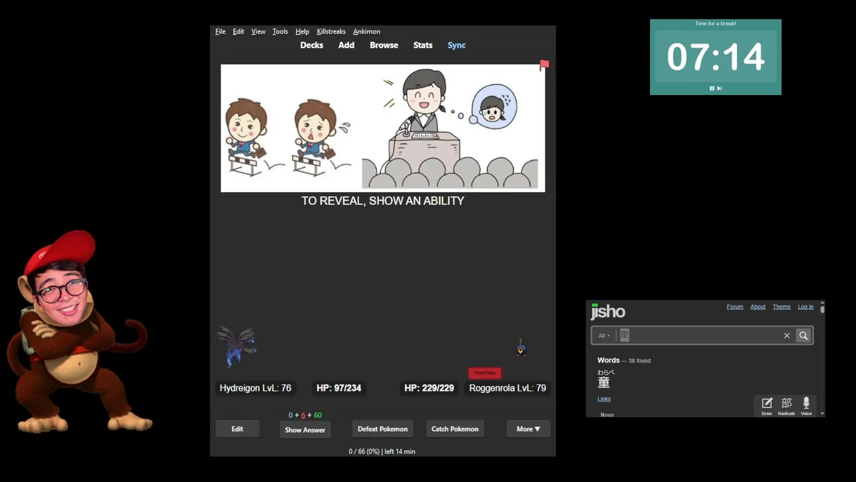
Task: Open the Edit menu
Action: tap(238, 31)
